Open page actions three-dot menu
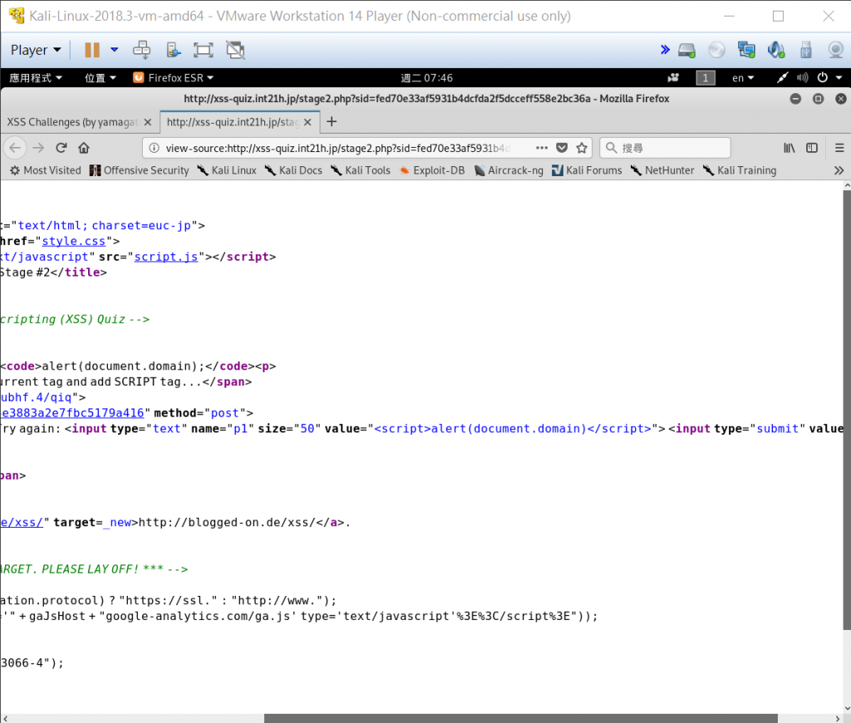This screenshot has height=723, width=851. tap(542, 148)
